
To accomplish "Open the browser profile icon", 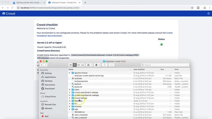I will pos(205,8).
